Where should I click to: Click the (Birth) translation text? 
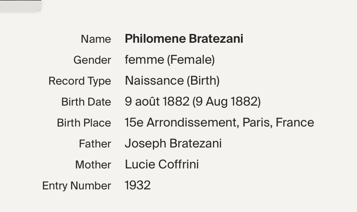203,81
